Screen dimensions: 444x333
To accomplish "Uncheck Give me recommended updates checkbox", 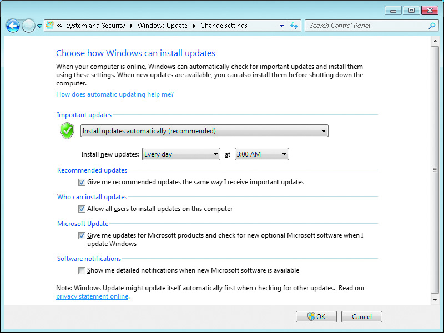I will click(x=82, y=182).
